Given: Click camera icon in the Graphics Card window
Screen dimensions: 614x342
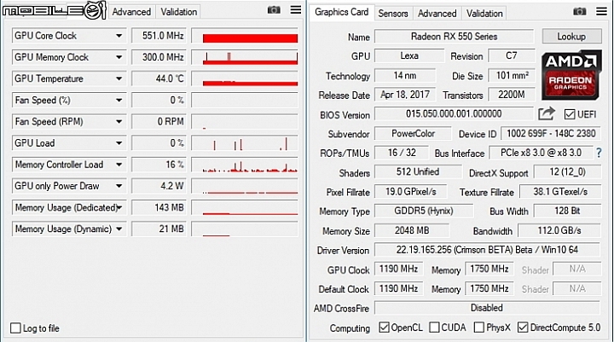Looking at the screenshot, I should [580, 12].
